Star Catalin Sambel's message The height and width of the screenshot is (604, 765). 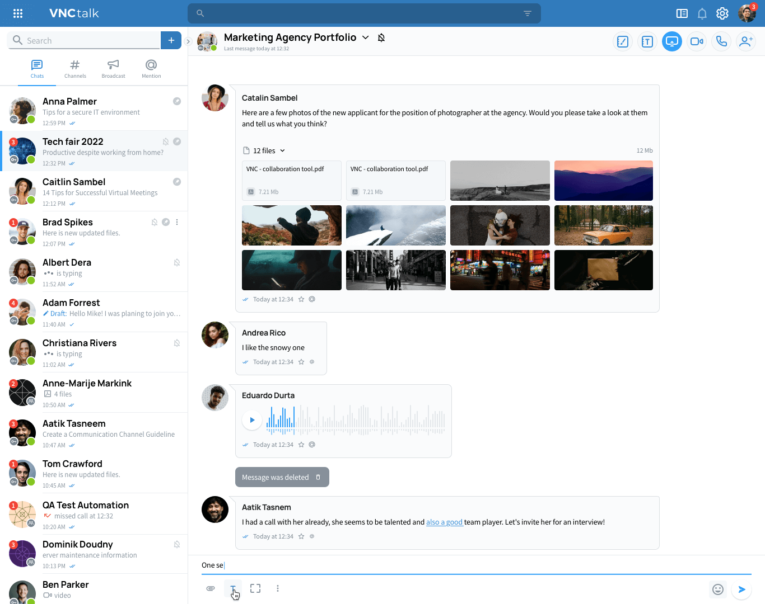click(301, 299)
